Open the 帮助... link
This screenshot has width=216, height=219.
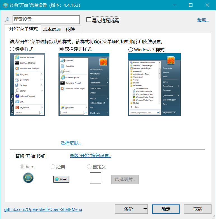(203, 20)
